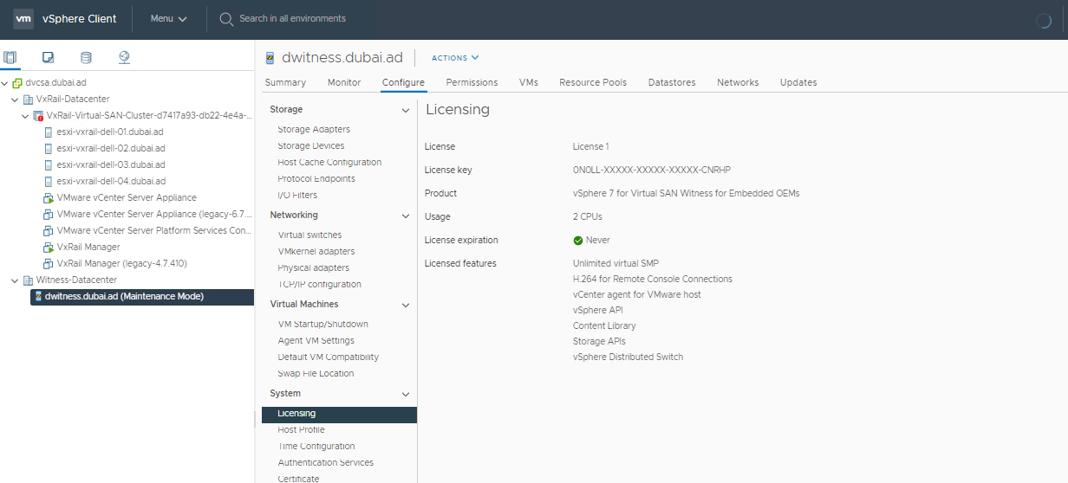Open Agent VM Settings
Image resolution: width=1068 pixels, height=483 pixels.
click(316, 341)
